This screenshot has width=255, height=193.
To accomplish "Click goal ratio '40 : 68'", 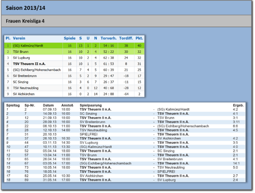I will click(x=109, y=88).
